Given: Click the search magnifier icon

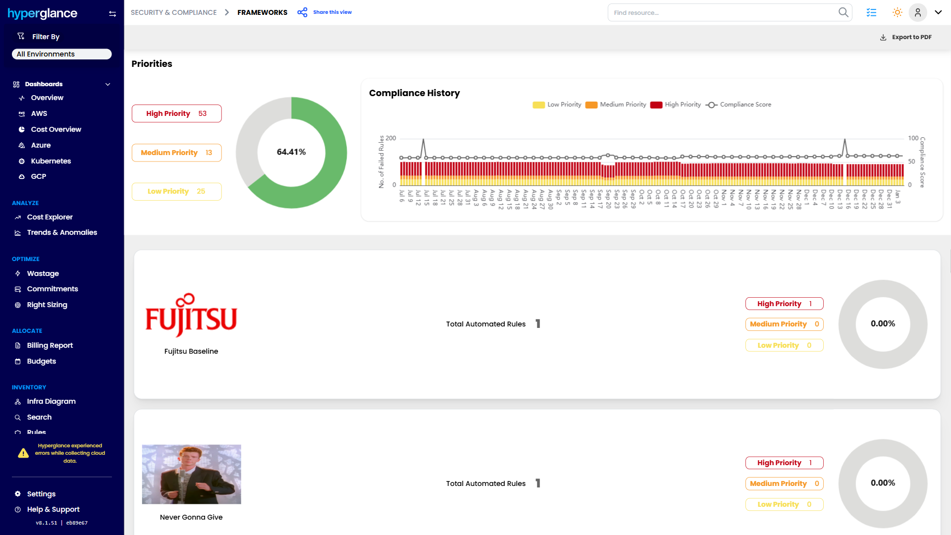Looking at the screenshot, I should (x=843, y=12).
